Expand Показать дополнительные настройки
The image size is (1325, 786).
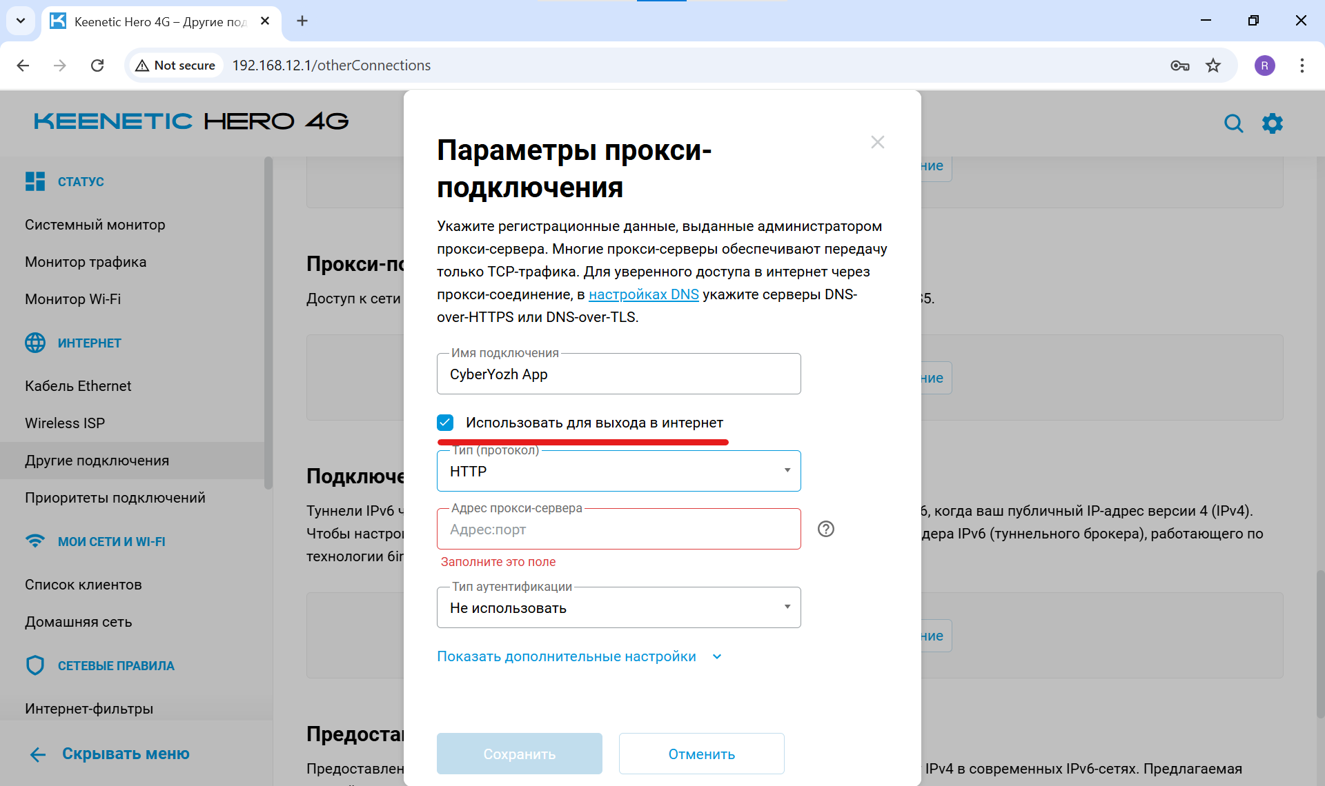567,656
